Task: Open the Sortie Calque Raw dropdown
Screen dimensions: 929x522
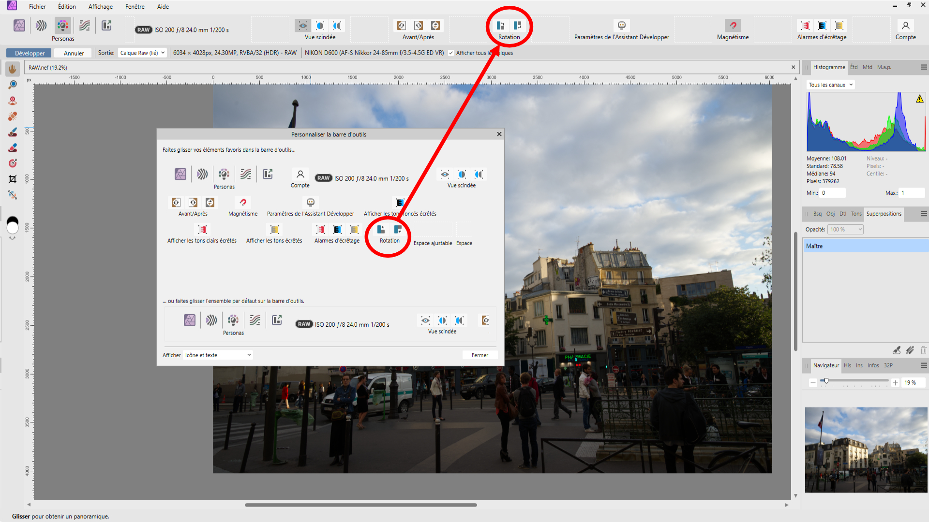Action: pyautogui.click(x=142, y=53)
